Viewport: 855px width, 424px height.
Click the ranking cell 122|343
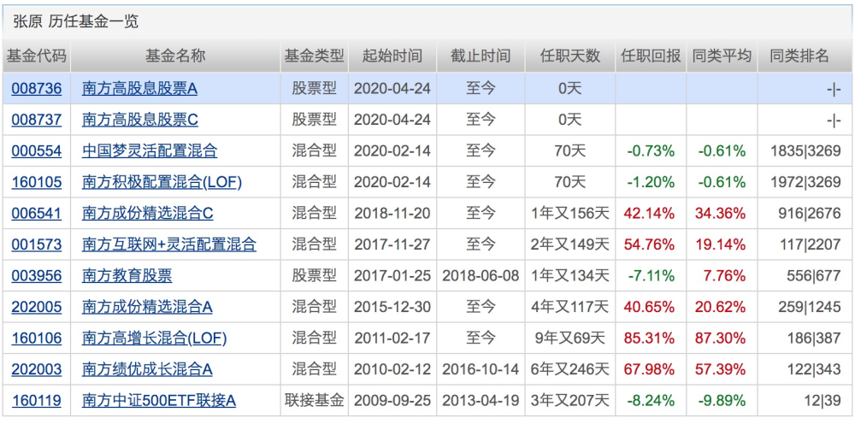coord(814,370)
